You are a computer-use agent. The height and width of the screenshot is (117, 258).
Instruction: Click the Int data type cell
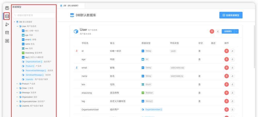[145, 59]
